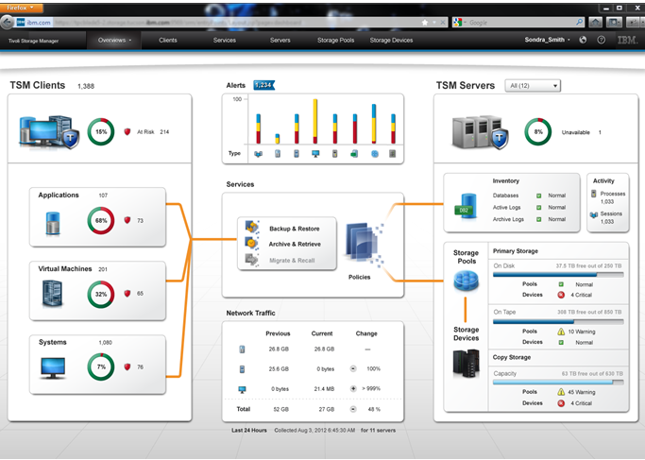The height and width of the screenshot is (460, 645).
Task: Click the On Tape capacity bar
Action: tap(558, 322)
